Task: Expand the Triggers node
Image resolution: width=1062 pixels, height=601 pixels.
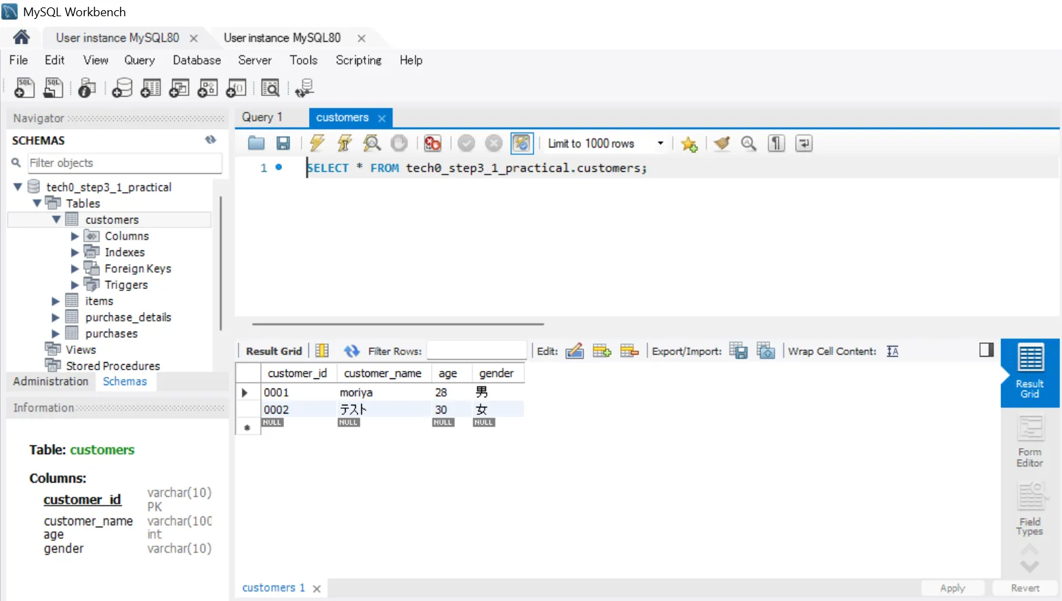Action: (75, 285)
